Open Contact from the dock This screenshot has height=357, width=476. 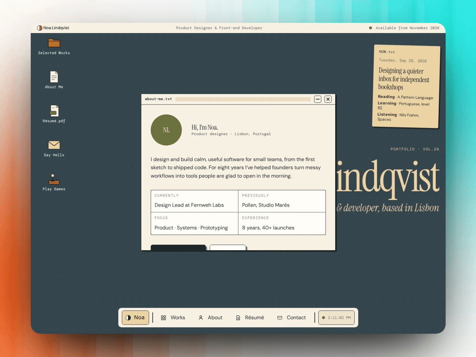point(292,318)
